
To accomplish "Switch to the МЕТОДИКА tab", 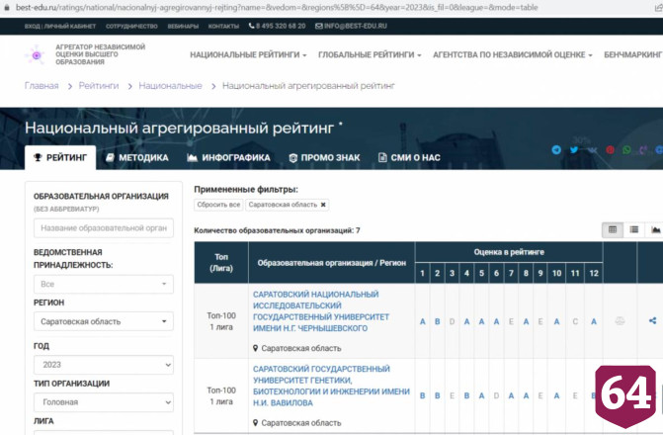I will pyautogui.click(x=137, y=157).
